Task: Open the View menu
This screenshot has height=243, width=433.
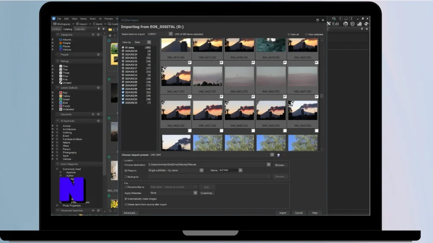Action: 74,19
